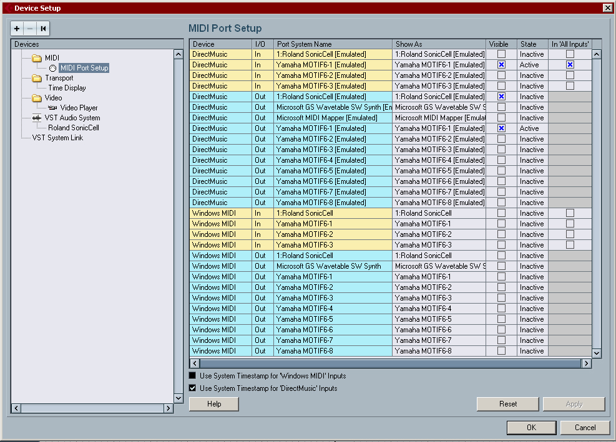Select Roland SonicCell in Devices tree
This screenshot has height=442, width=616.
pos(73,128)
